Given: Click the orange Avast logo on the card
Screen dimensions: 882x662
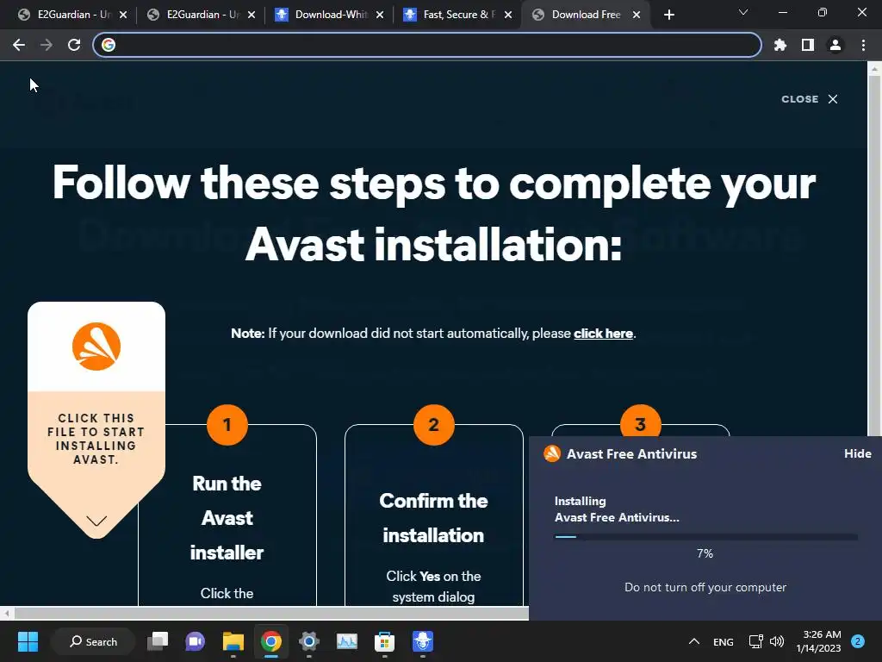Looking at the screenshot, I should tap(96, 347).
